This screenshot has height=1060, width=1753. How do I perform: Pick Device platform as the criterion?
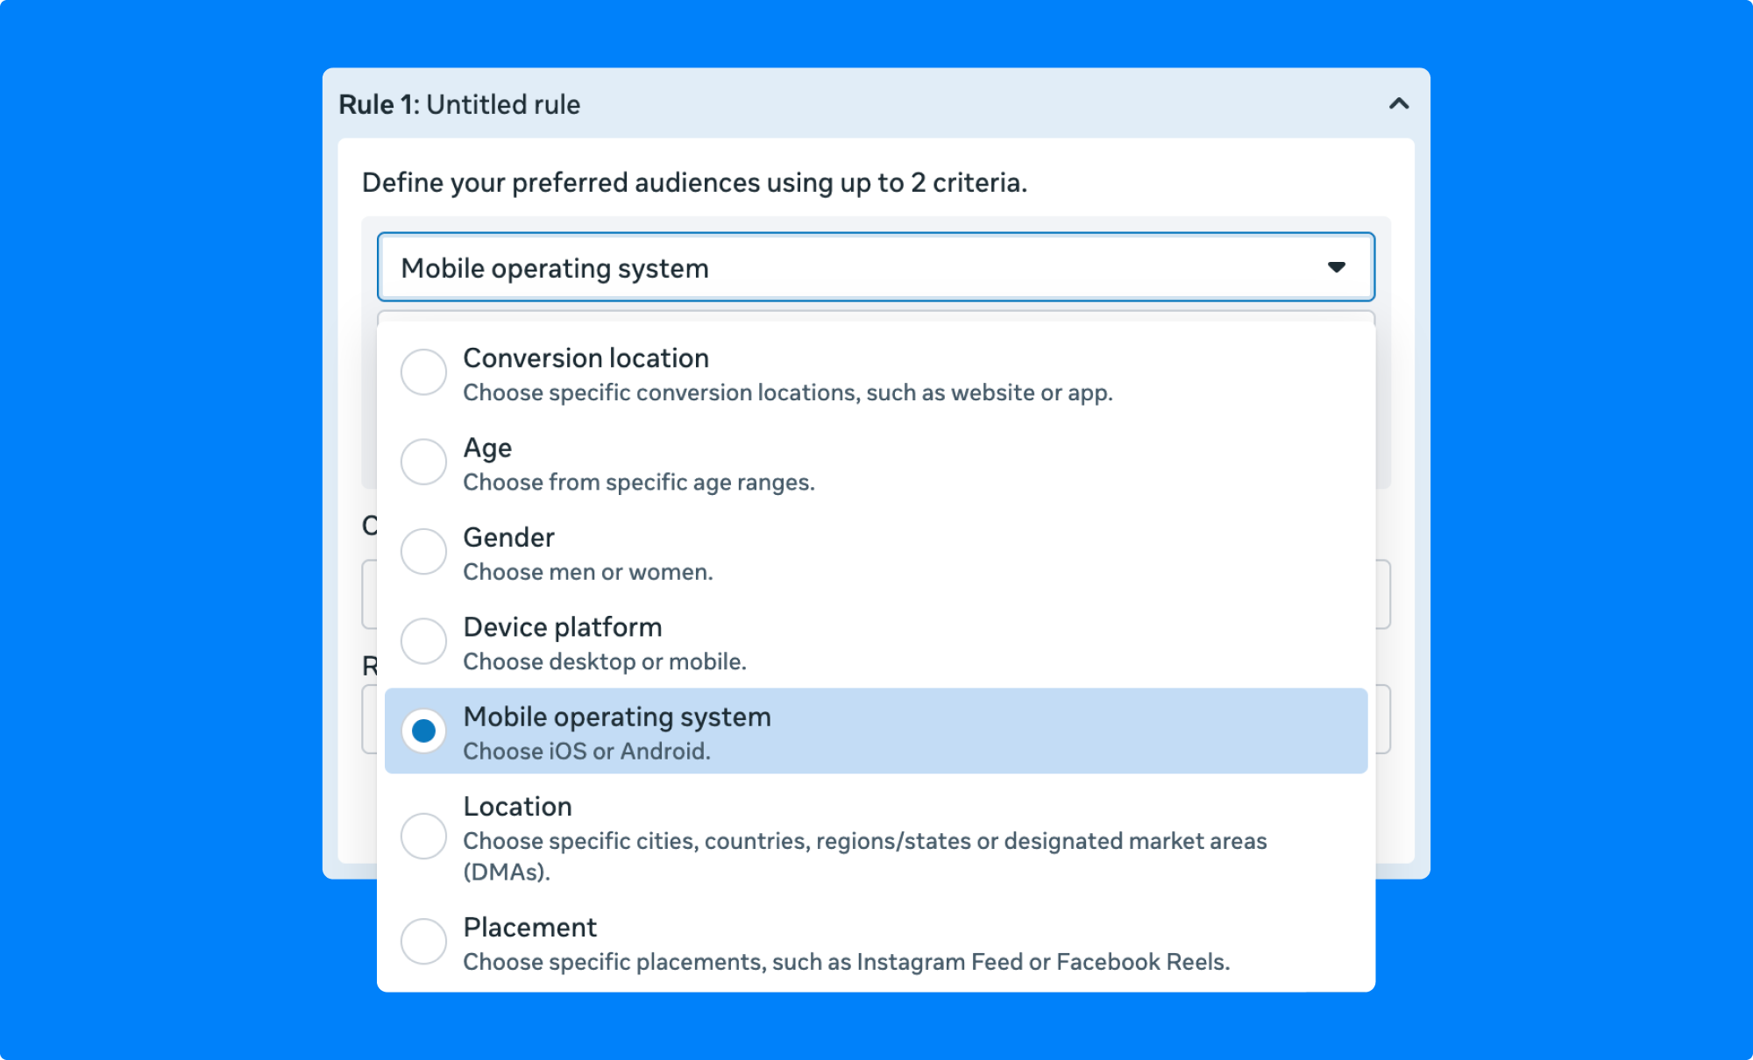pyautogui.click(x=423, y=640)
